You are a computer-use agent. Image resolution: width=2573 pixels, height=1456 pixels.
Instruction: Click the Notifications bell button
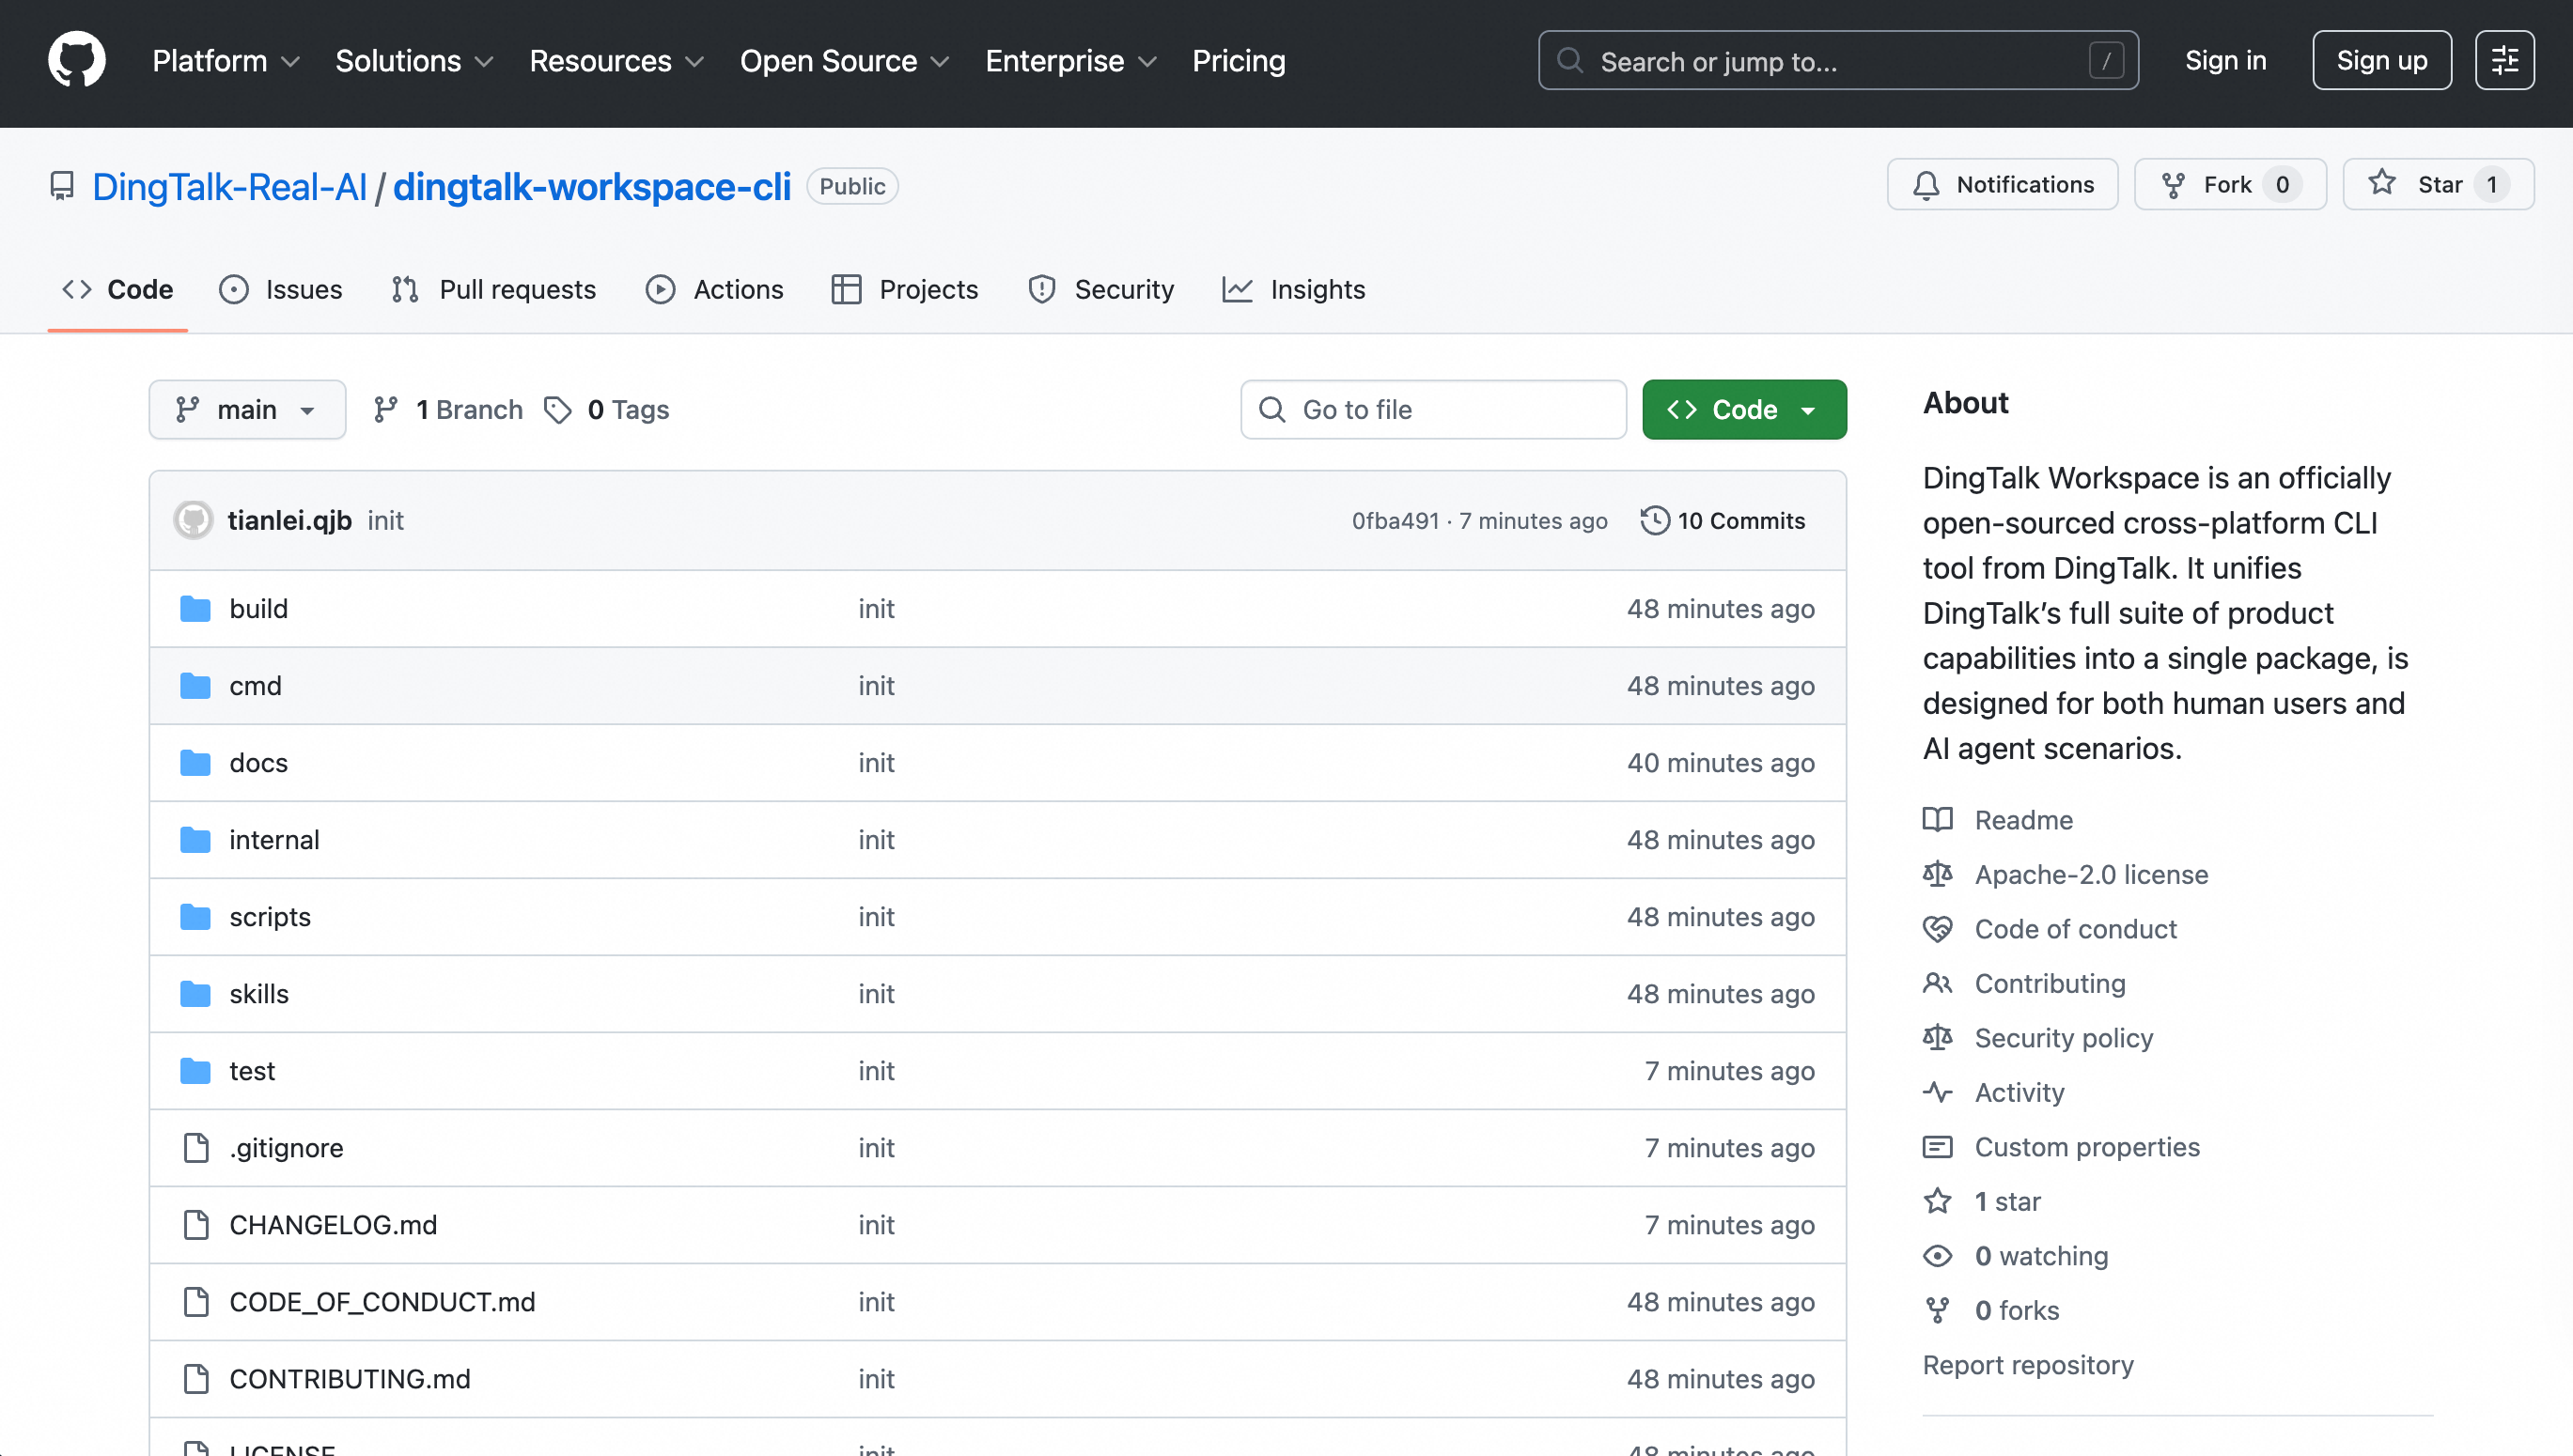click(x=2002, y=185)
